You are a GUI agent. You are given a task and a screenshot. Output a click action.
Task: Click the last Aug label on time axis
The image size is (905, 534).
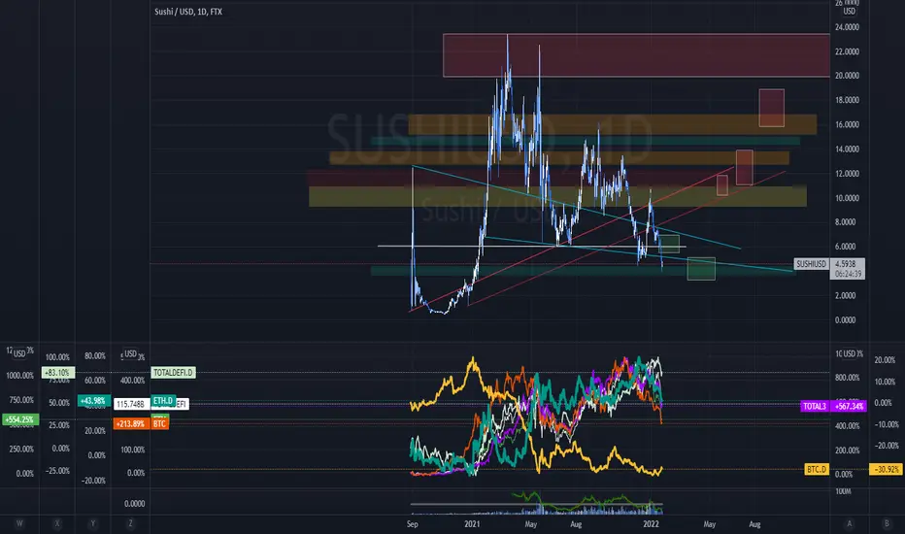click(x=754, y=524)
